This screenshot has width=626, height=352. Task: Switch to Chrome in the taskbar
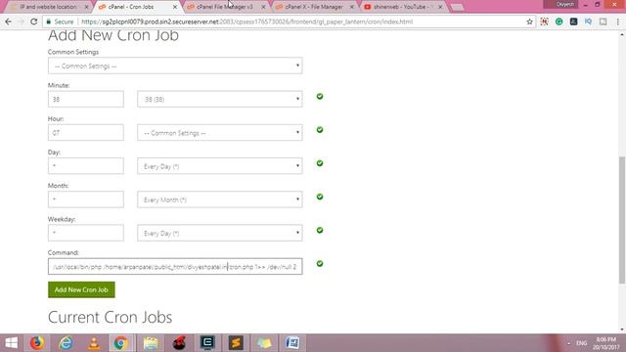(121, 343)
